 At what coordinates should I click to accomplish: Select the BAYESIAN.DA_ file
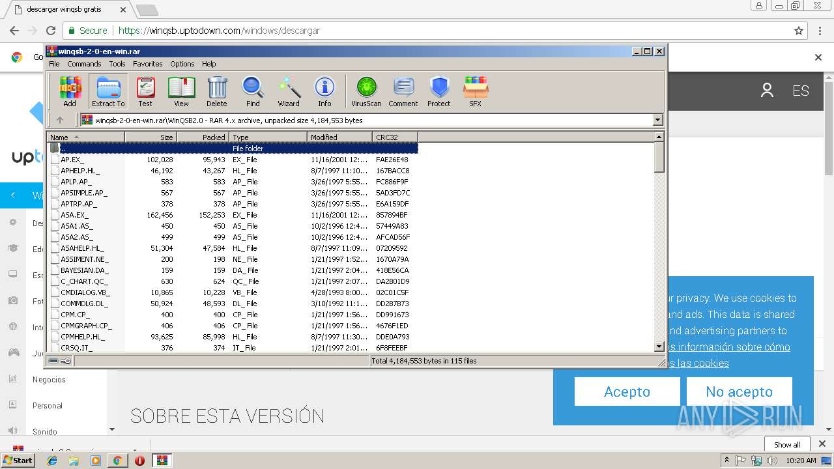pyautogui.click(x=233, y=270)
